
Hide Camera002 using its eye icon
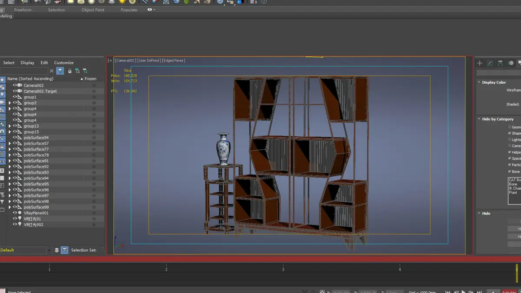15,86
